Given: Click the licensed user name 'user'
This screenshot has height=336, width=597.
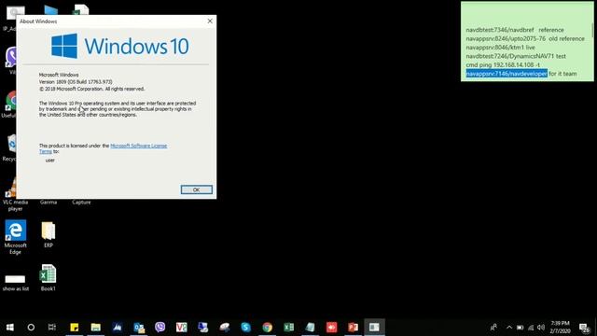Looking at the screenshot, I should click(x=49, y=161).
